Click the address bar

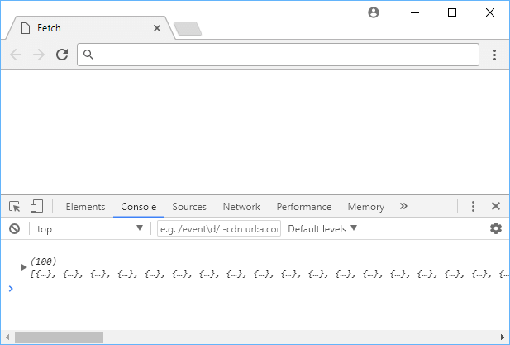(278, 55)
